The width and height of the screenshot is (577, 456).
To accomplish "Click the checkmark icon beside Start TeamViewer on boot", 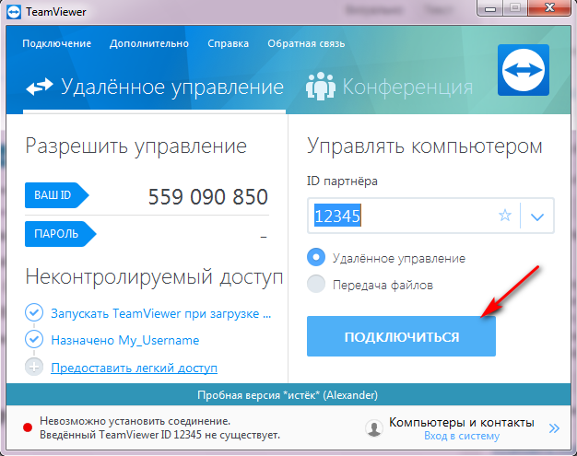I will [x=34, y=312].
